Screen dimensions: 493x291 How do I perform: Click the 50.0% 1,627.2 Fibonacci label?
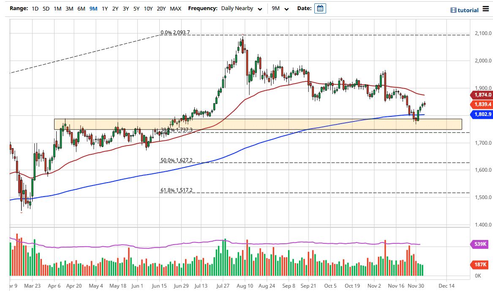[177, 160]
